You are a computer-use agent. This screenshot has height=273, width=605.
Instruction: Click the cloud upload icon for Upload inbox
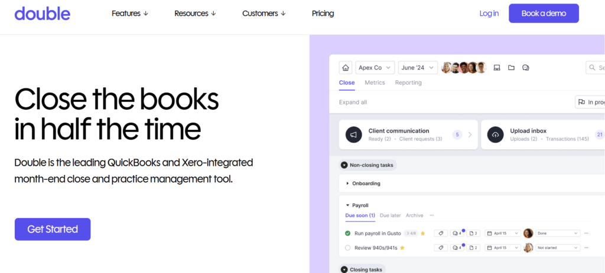coord(495,134)
